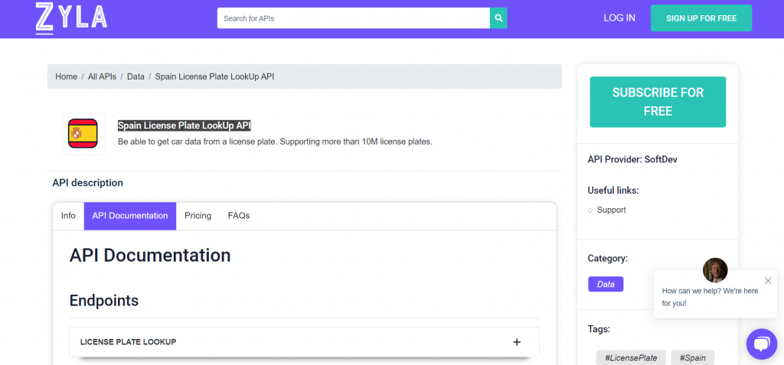Click the Endpoints heading

pos(104,301)
